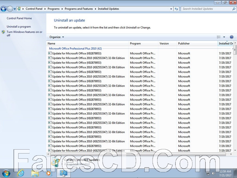
Task: Go to Control Panel in the breadcrumb
Action: 34,9
